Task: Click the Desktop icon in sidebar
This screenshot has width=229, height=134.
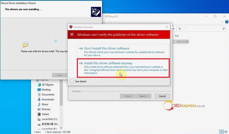Action: pos(39,90)
